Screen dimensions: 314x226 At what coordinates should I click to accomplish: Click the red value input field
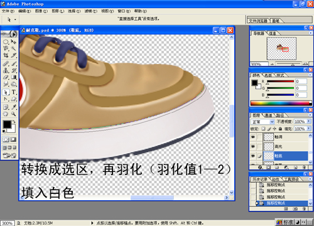pyautogui.click(x=301, y=82)
